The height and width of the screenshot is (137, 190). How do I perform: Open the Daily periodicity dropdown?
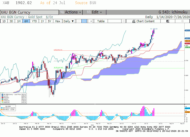point(69,21)
